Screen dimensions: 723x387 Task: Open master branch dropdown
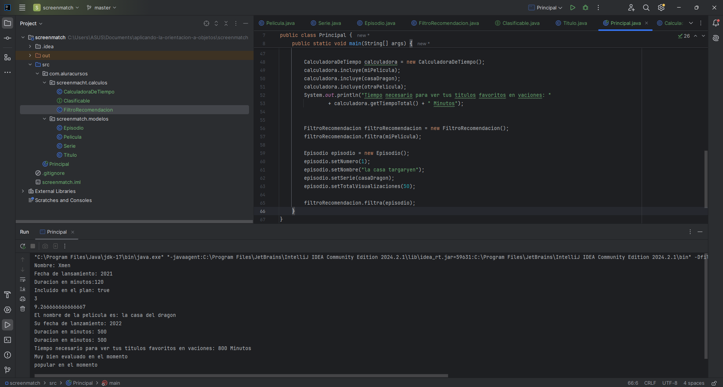pyautogui.click(x=102, y=8)
